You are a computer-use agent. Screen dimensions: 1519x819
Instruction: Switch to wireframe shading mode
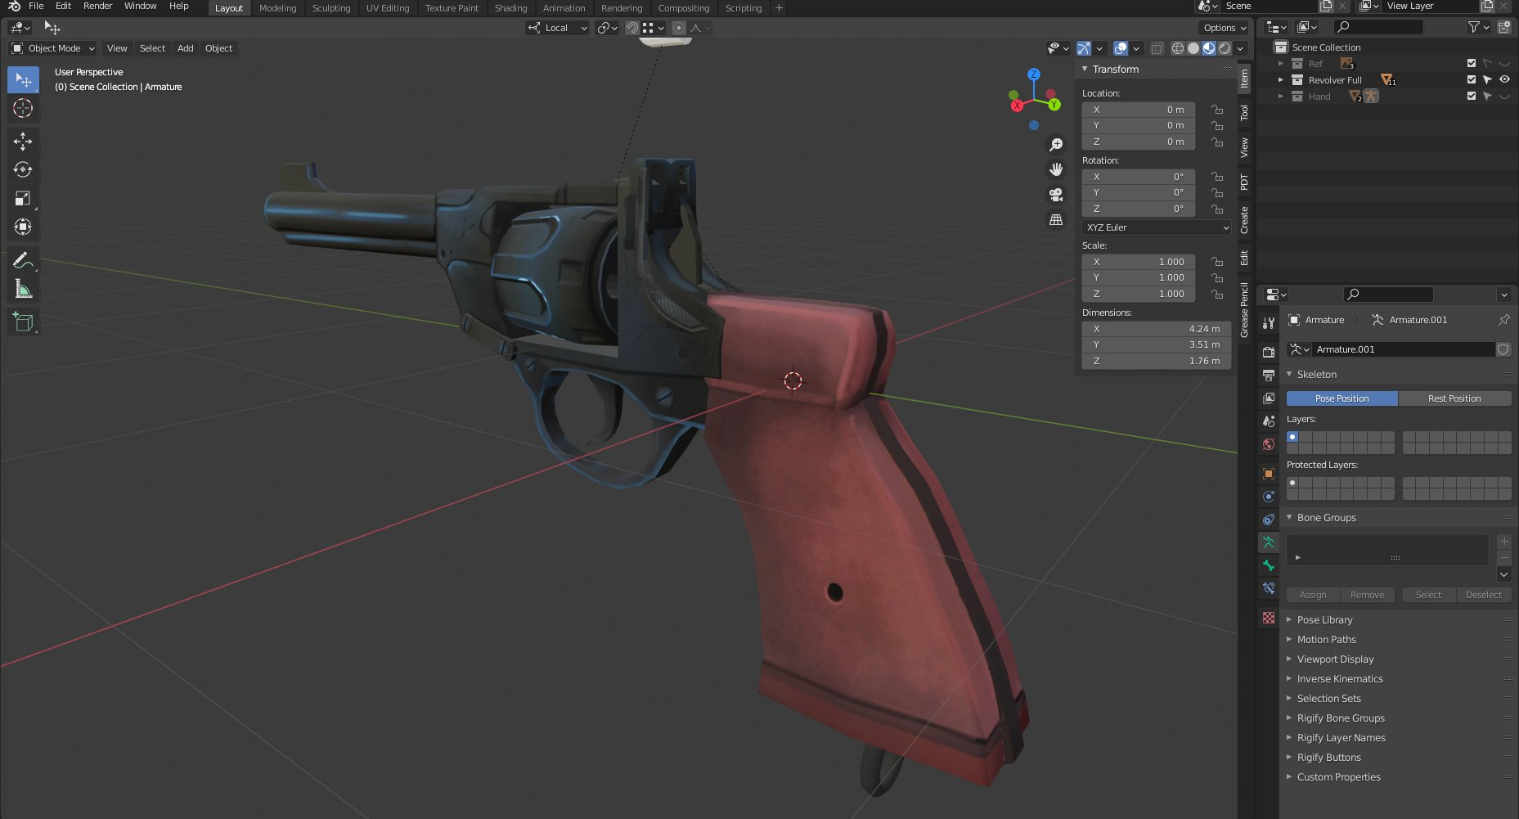tap(1178, 48)
